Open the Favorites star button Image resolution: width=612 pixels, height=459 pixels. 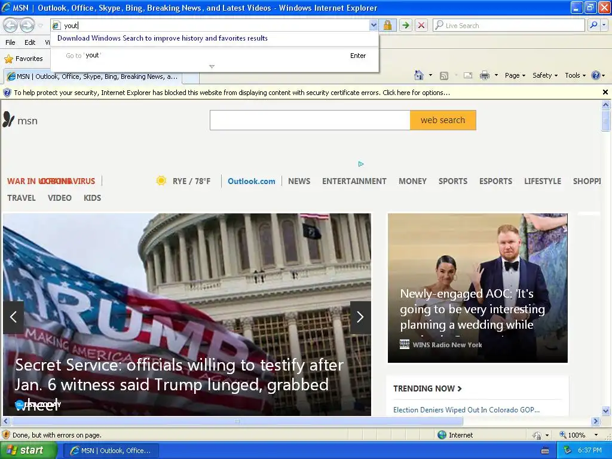[23, 59]
